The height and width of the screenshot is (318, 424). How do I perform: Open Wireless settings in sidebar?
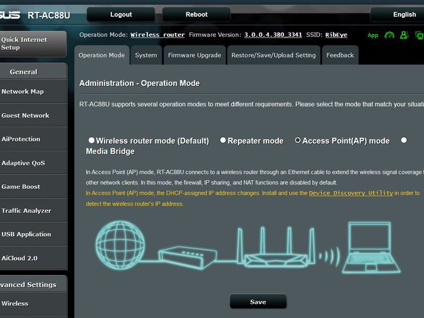click(x=34, y=303)
